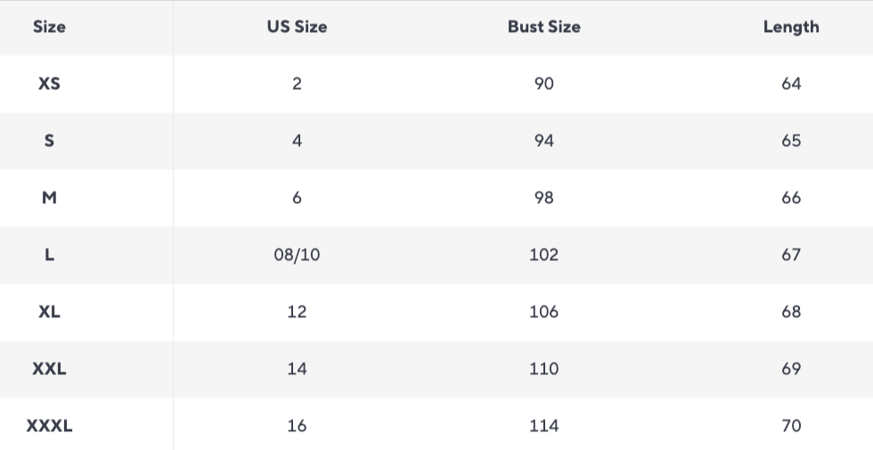Click the bust size 114 cell

click(x=543, y=426)
